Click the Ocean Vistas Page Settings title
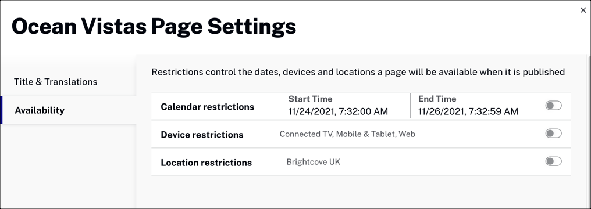This screenshot has width=591, height=209. pos(154,27)
